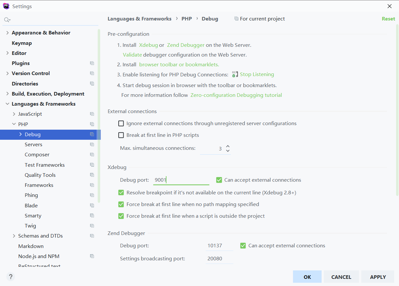Expand the Debug tree node
Image resolution: width=399 pixels, height=286 pixels.
pyautogui.click(x=20, y=134)
